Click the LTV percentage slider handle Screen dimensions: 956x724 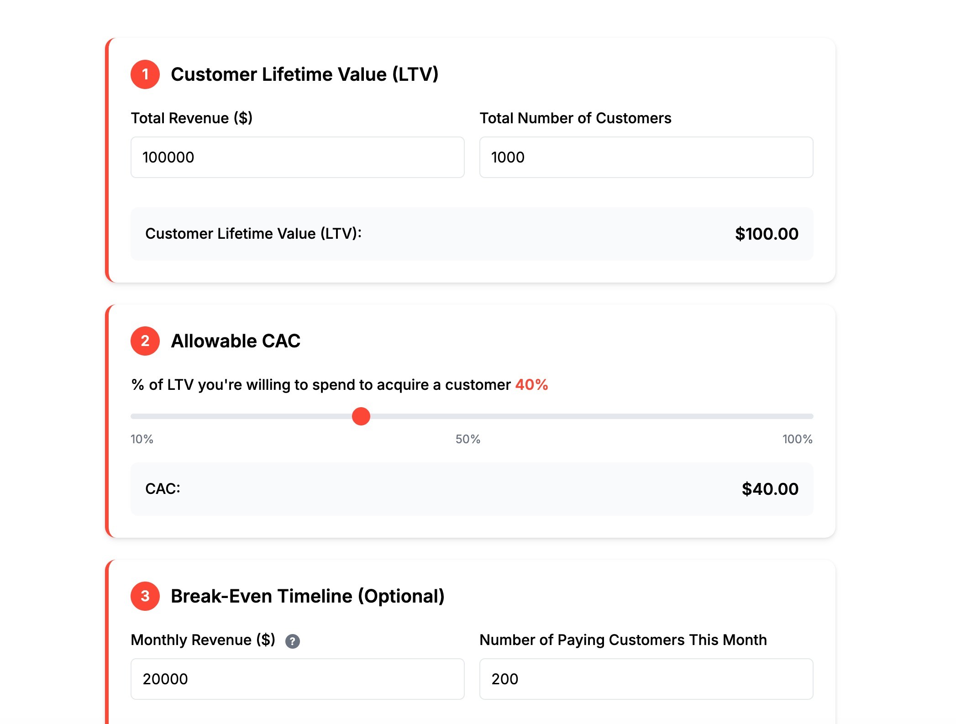[x=361, y=416]
